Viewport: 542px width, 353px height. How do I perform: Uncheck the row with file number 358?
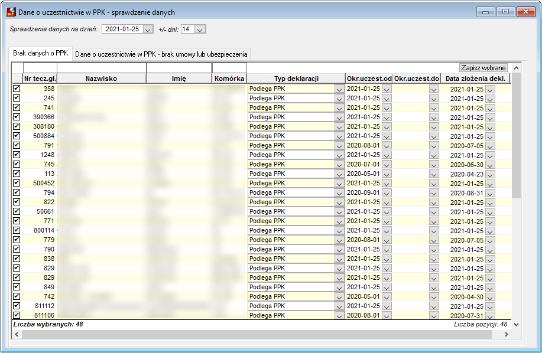pos(17,89)
